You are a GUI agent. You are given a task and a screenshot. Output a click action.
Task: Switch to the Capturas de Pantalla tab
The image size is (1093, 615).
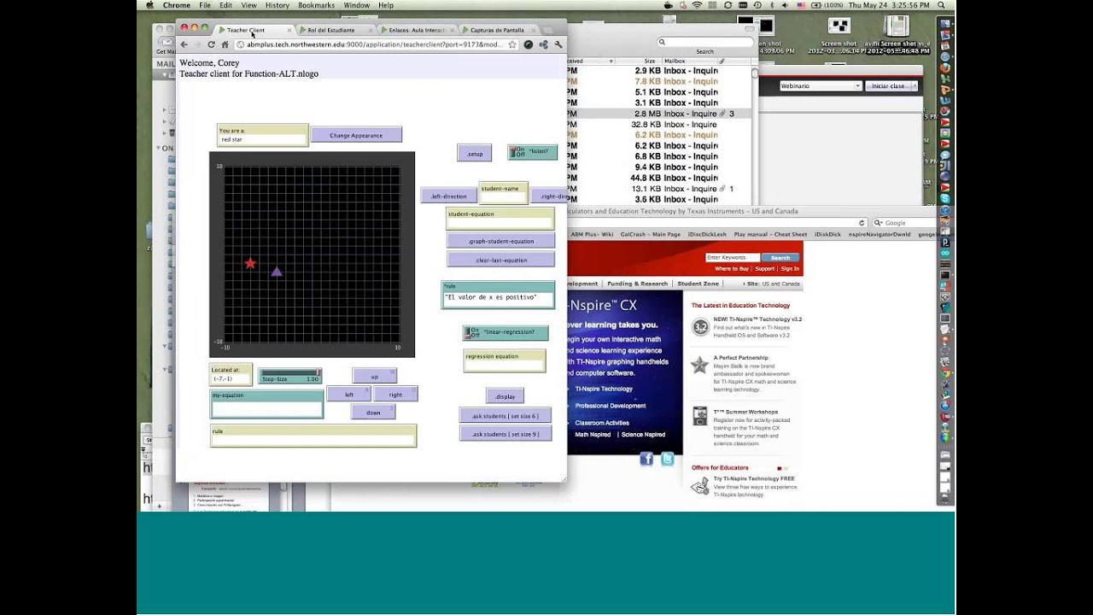(x=498, y=30)
